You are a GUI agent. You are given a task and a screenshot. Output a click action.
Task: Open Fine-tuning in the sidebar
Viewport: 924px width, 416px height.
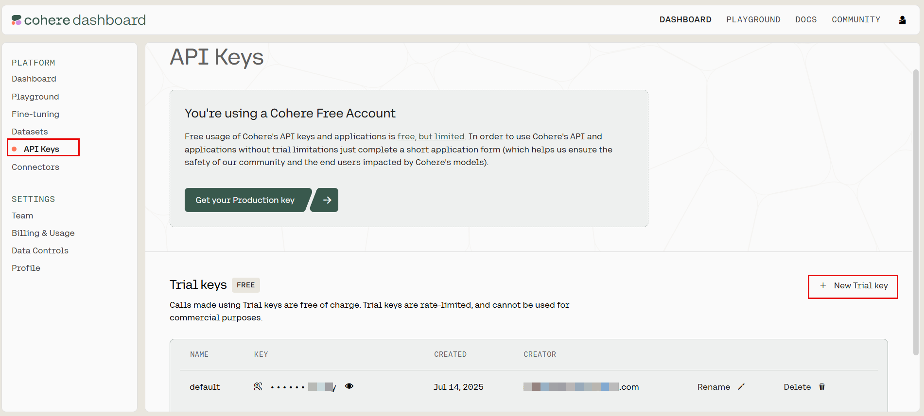pos(35,114)
